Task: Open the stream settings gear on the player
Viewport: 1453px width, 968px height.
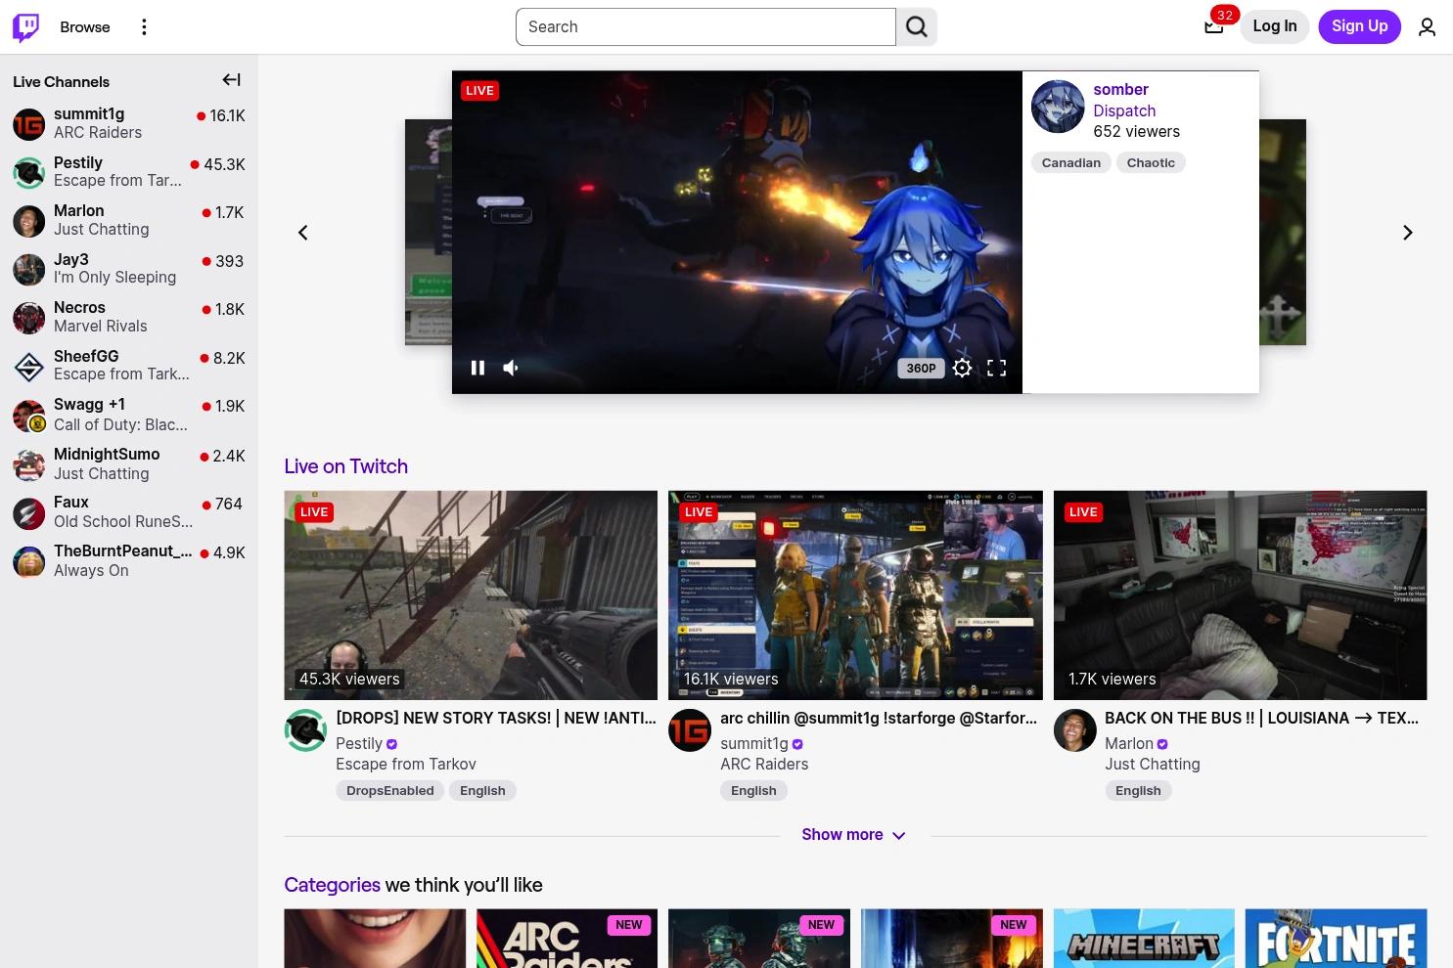Action: [x=962, y=368]
